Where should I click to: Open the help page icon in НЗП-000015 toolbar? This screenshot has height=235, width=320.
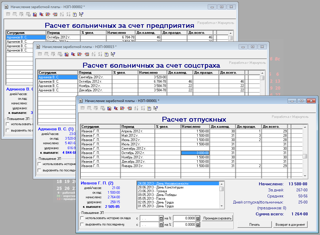[x=106, y=54]
